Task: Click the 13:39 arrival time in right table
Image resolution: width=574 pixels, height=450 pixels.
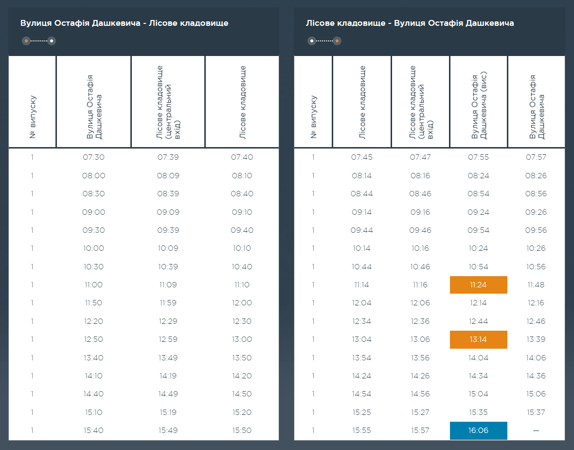Action: click(x=536, y=339)
